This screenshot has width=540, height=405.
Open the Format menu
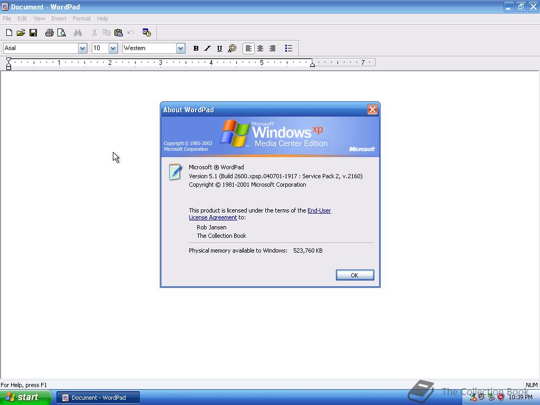(82, 18)
